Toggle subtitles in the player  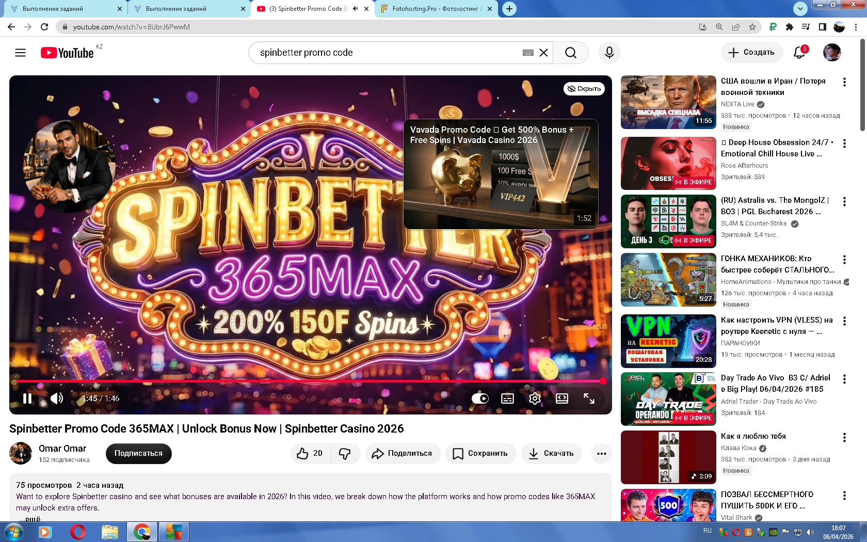pyautogui.click(x=508, y=398)
